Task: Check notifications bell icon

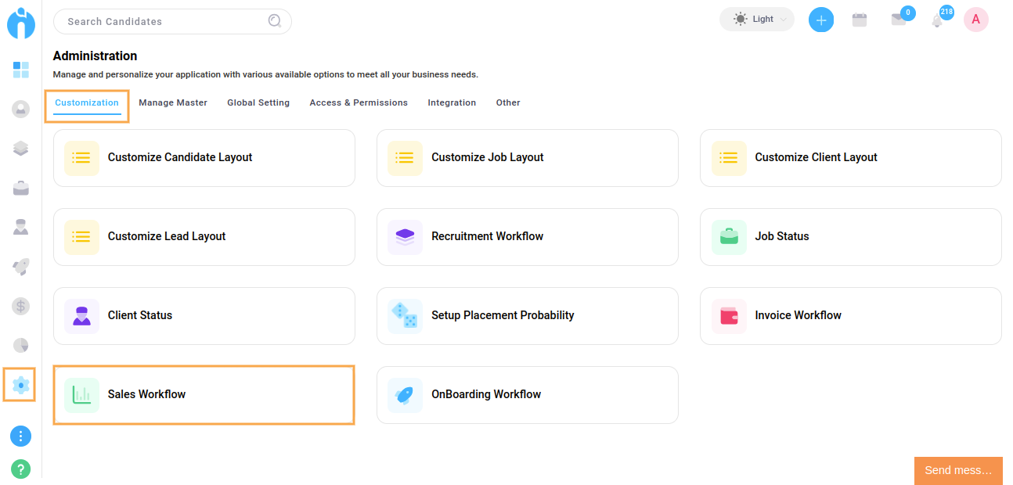Action: coord(937,21)
